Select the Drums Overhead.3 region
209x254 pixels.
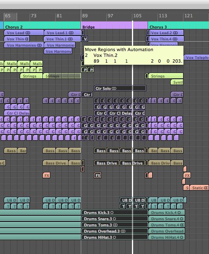coord(115,231)
